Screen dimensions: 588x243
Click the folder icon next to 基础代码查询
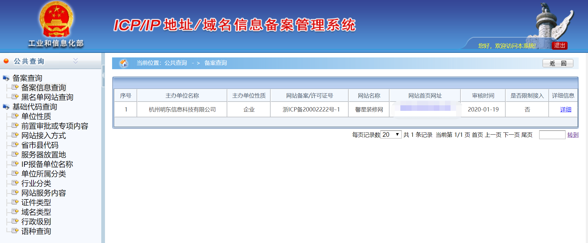pyautogui.click(x=6, y=107)
